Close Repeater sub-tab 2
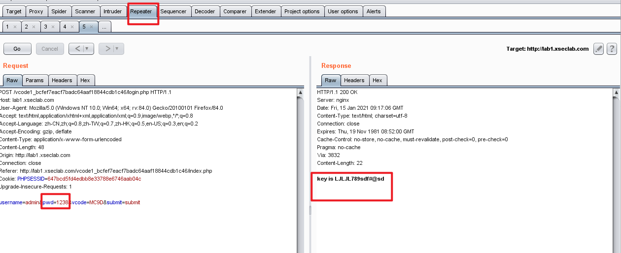Image resolution: width=621 pixels, height=253 pixels. pos(34,27)
